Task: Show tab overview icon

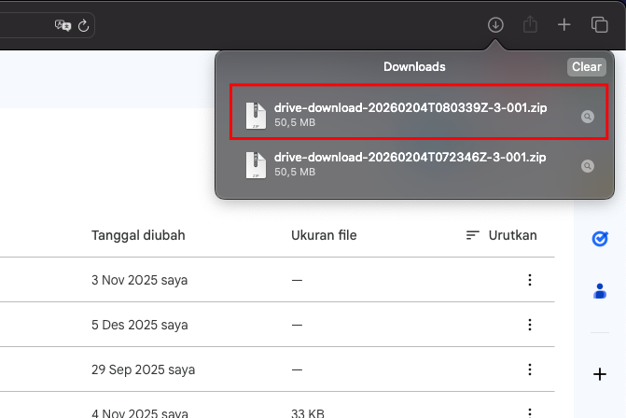Action: [599, 25]
